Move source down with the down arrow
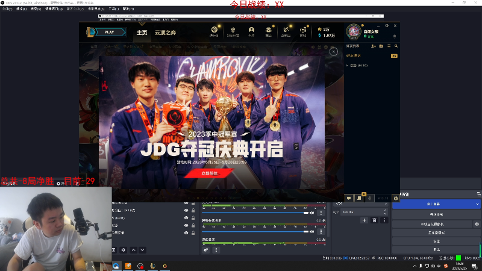The image size is (482, 271). (x=142, y=250)
